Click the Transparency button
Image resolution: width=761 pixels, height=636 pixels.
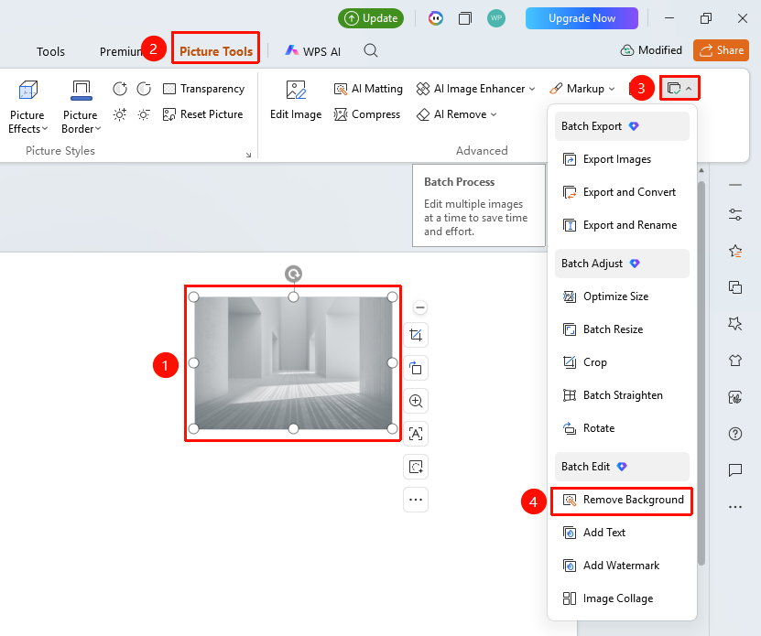[x=204, y=89]
